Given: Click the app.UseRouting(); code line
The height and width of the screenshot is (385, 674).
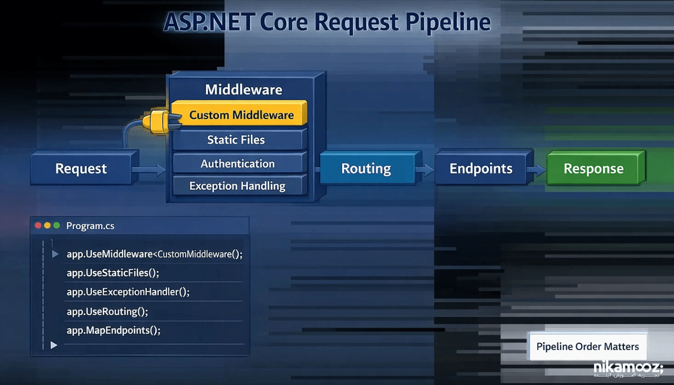Looking at the screenshot, I should tap(107, 311).
